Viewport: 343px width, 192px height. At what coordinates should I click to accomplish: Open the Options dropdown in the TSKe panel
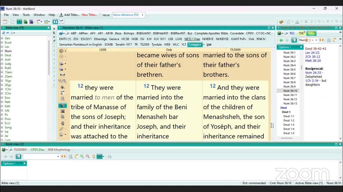(x=284, y=47)
